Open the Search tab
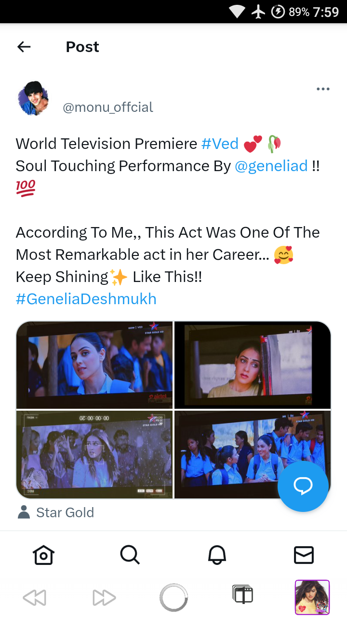347x617 pixels. (130, 555)
